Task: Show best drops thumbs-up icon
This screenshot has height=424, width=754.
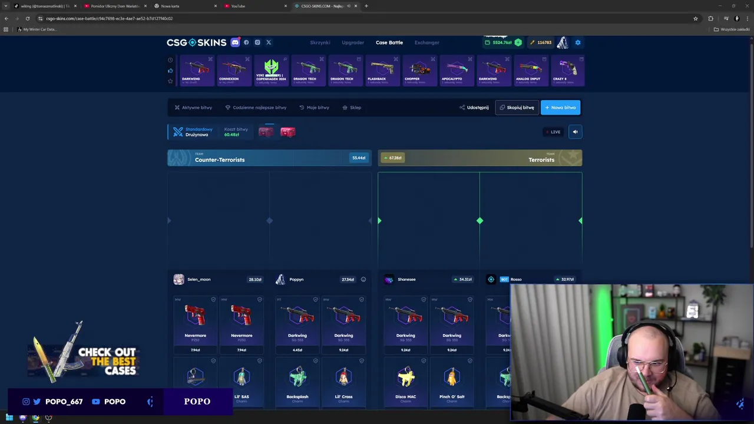Action: click(170, 71)
